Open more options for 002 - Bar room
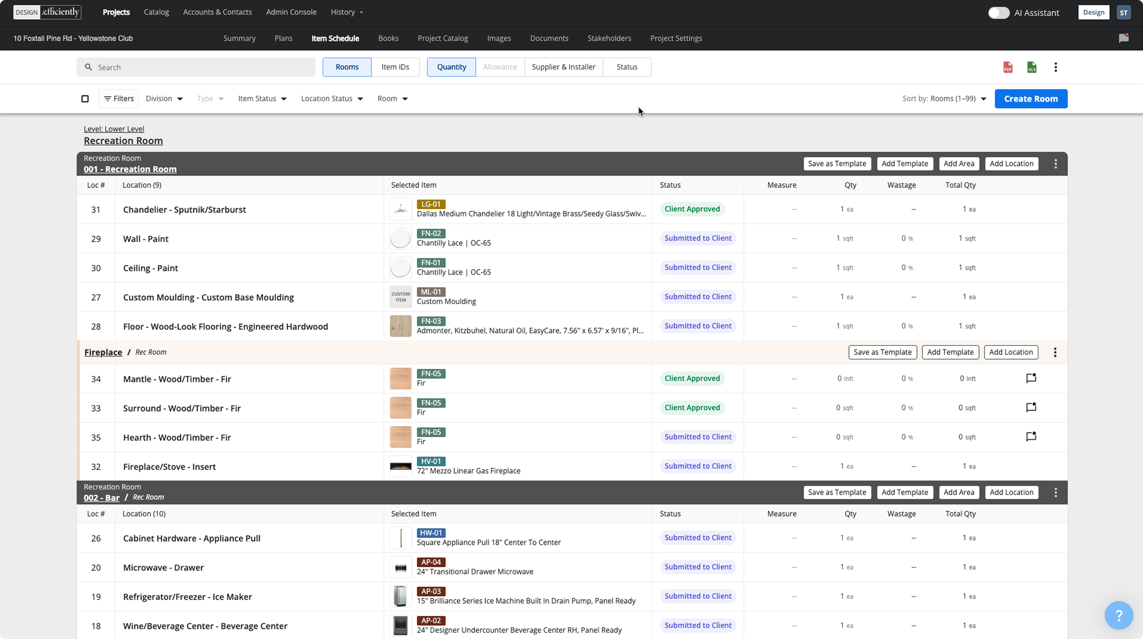The width and height of the screenshot is (1143, 639). click(1056, 492)
